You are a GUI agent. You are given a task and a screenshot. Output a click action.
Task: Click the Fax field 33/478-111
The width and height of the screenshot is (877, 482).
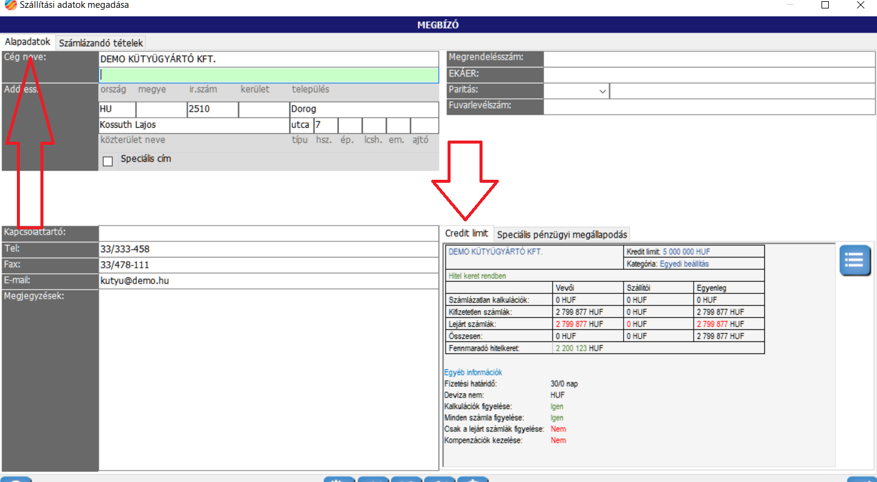pos(268,265)
